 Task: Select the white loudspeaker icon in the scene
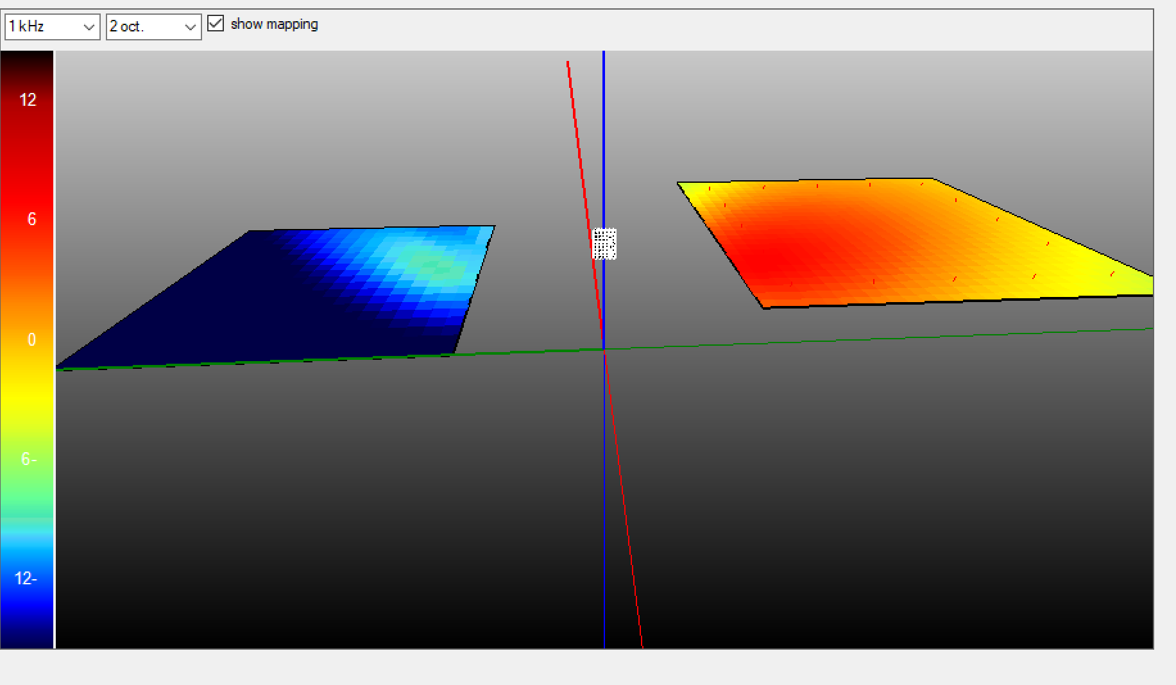[604, 244]
